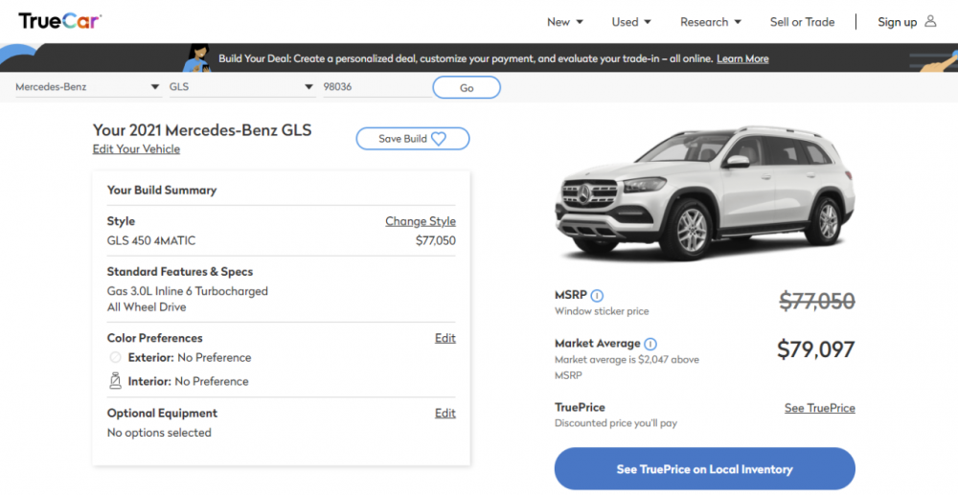Click the Build Your Deal person illustration

tap(198, 57)
